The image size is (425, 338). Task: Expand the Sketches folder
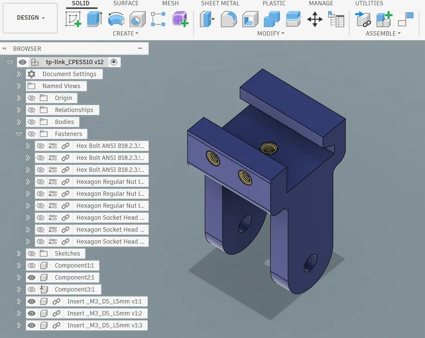[19, 254]
